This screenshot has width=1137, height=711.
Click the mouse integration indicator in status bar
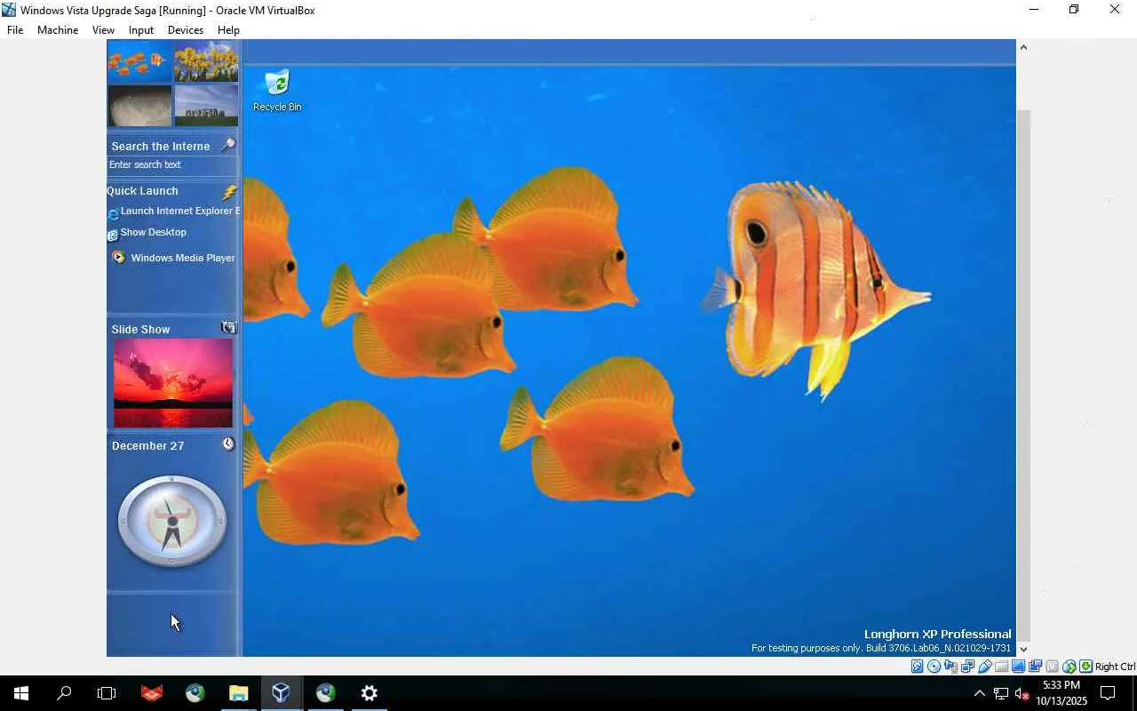pos(1069,667)
